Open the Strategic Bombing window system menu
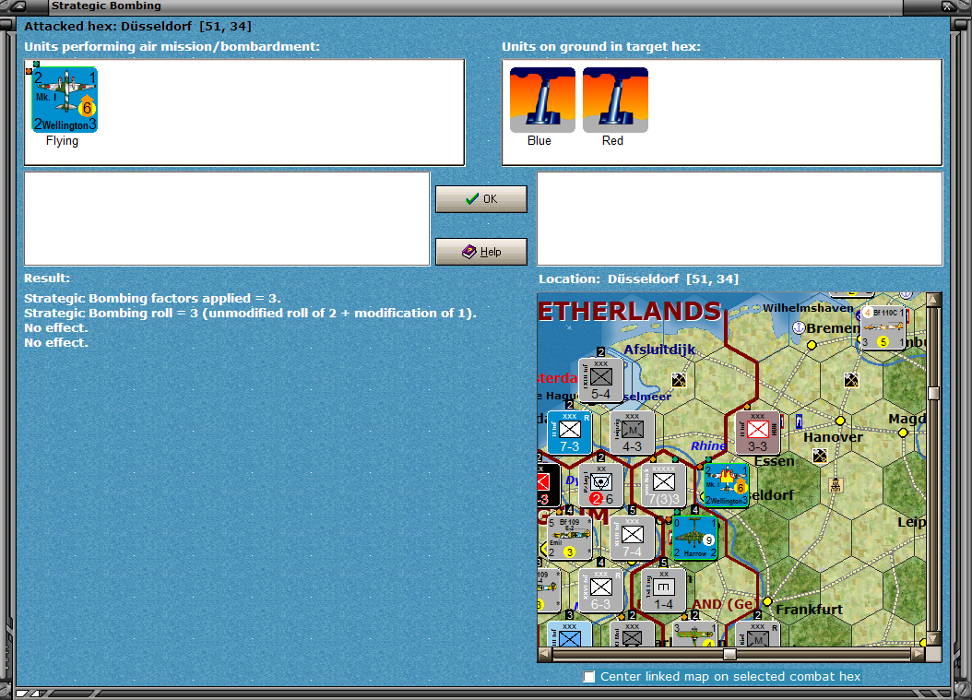This screenshot has width=972, height=700. click(x=18, y=6)
